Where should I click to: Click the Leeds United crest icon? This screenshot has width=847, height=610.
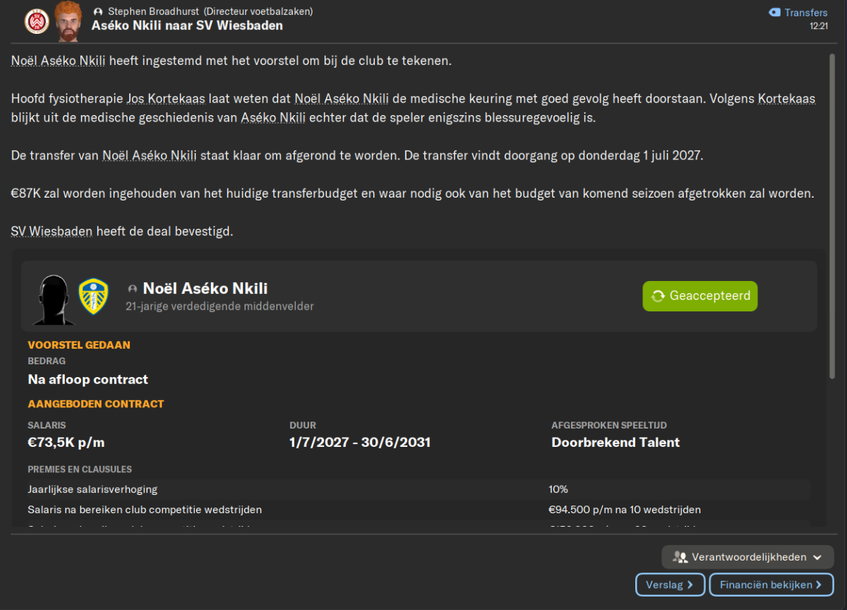[x=93, y=297]
